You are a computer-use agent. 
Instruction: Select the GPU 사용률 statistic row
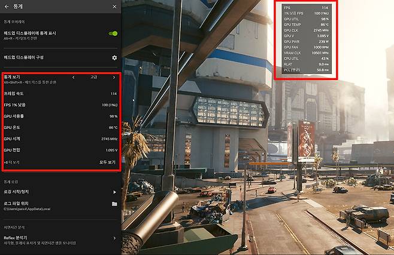pyautogui.click(x=60, y=116)
